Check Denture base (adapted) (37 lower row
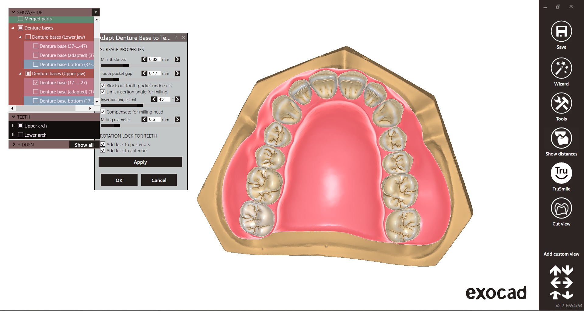The height and width of the screenshot is (311, 584). [x=36, y=55]
